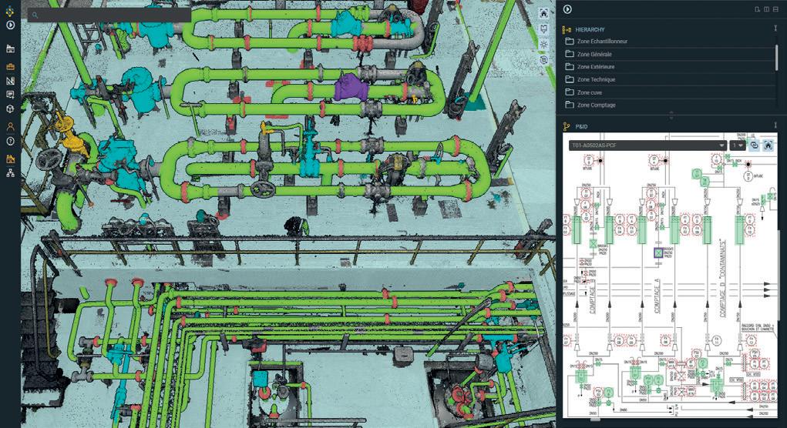This screenshot has width=787, height=428.
Task: Toggle the lighting sun icon in viewport
Action: (543, 45)
